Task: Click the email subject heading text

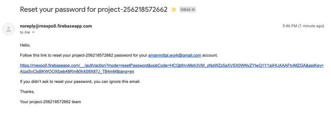Action: [x=94, y=9]
